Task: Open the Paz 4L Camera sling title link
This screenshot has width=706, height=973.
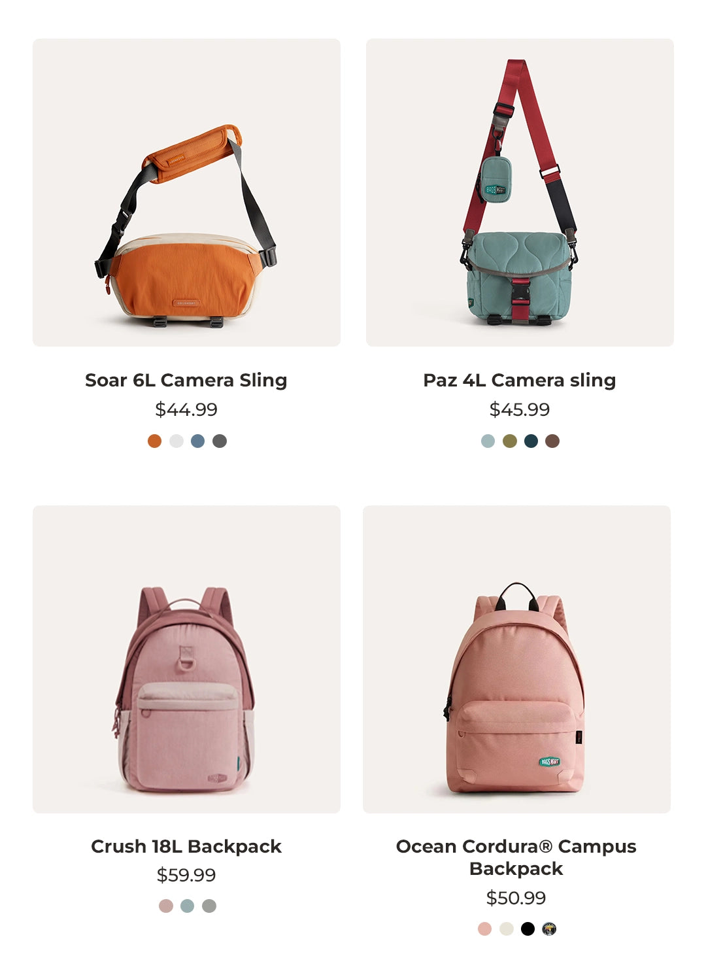Action: pos(520,380)
